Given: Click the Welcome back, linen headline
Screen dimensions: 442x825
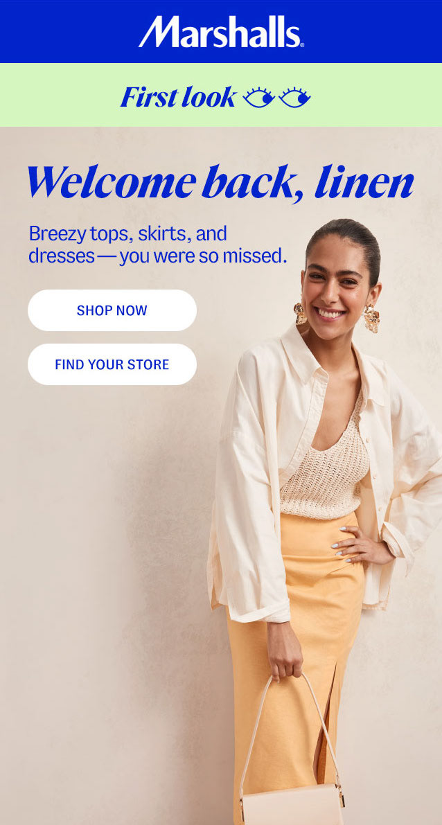Looking at the screenshot, I should [x=220, y=183].
